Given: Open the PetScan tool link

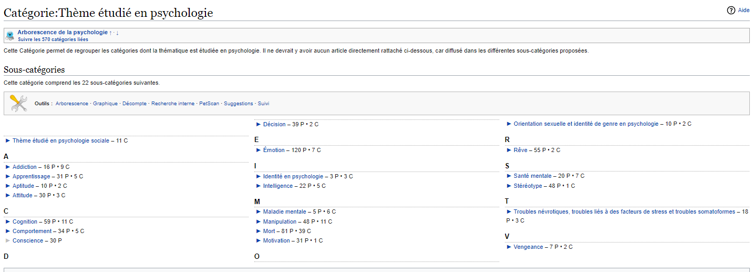Looking at the screenshot, I should 209,104.
